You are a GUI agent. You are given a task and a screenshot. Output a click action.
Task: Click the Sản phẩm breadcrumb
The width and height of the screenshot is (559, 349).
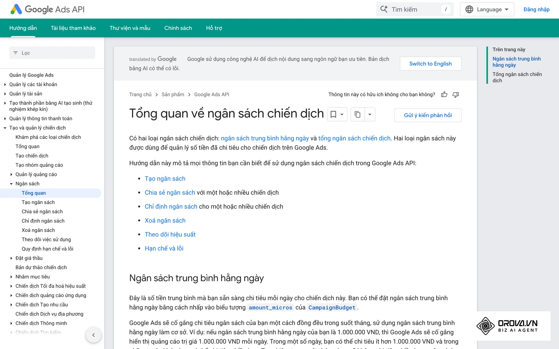(173, 95)
